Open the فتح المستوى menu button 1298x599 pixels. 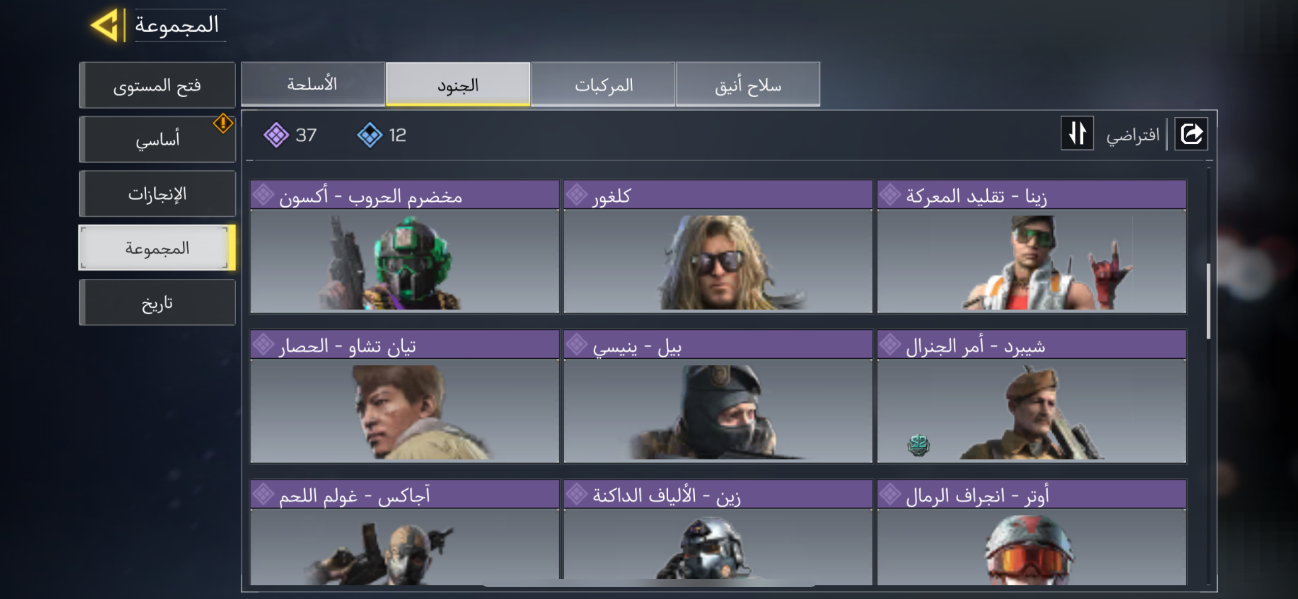point(157,85)
